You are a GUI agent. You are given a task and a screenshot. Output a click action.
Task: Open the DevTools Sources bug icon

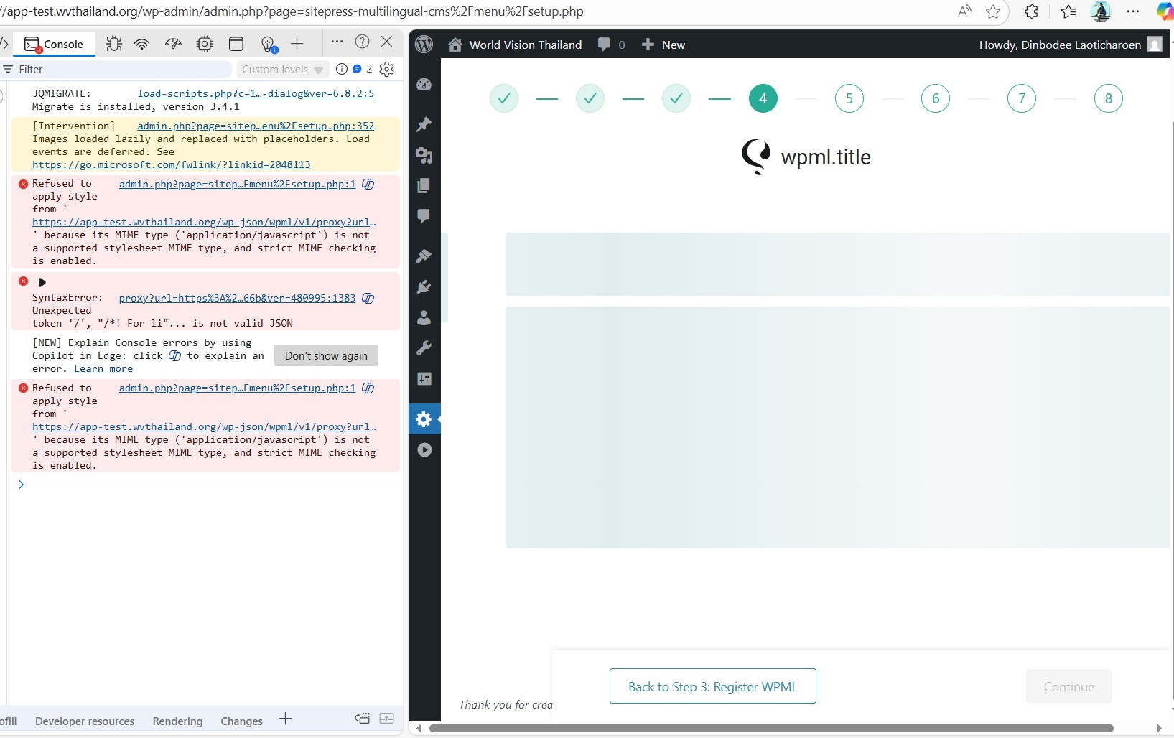click(x=113, y=44)
